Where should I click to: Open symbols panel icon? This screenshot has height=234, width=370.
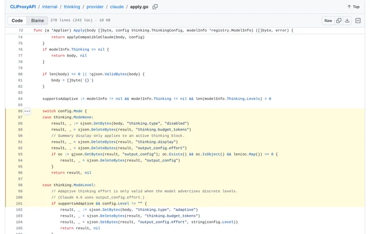click(x=358, y=21)
